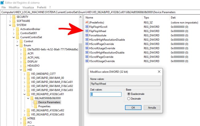Click the Control folder icon

point(21,41)
